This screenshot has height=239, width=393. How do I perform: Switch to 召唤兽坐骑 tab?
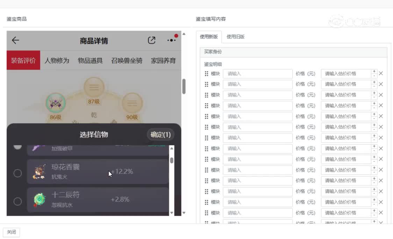[x=127, y=60]
